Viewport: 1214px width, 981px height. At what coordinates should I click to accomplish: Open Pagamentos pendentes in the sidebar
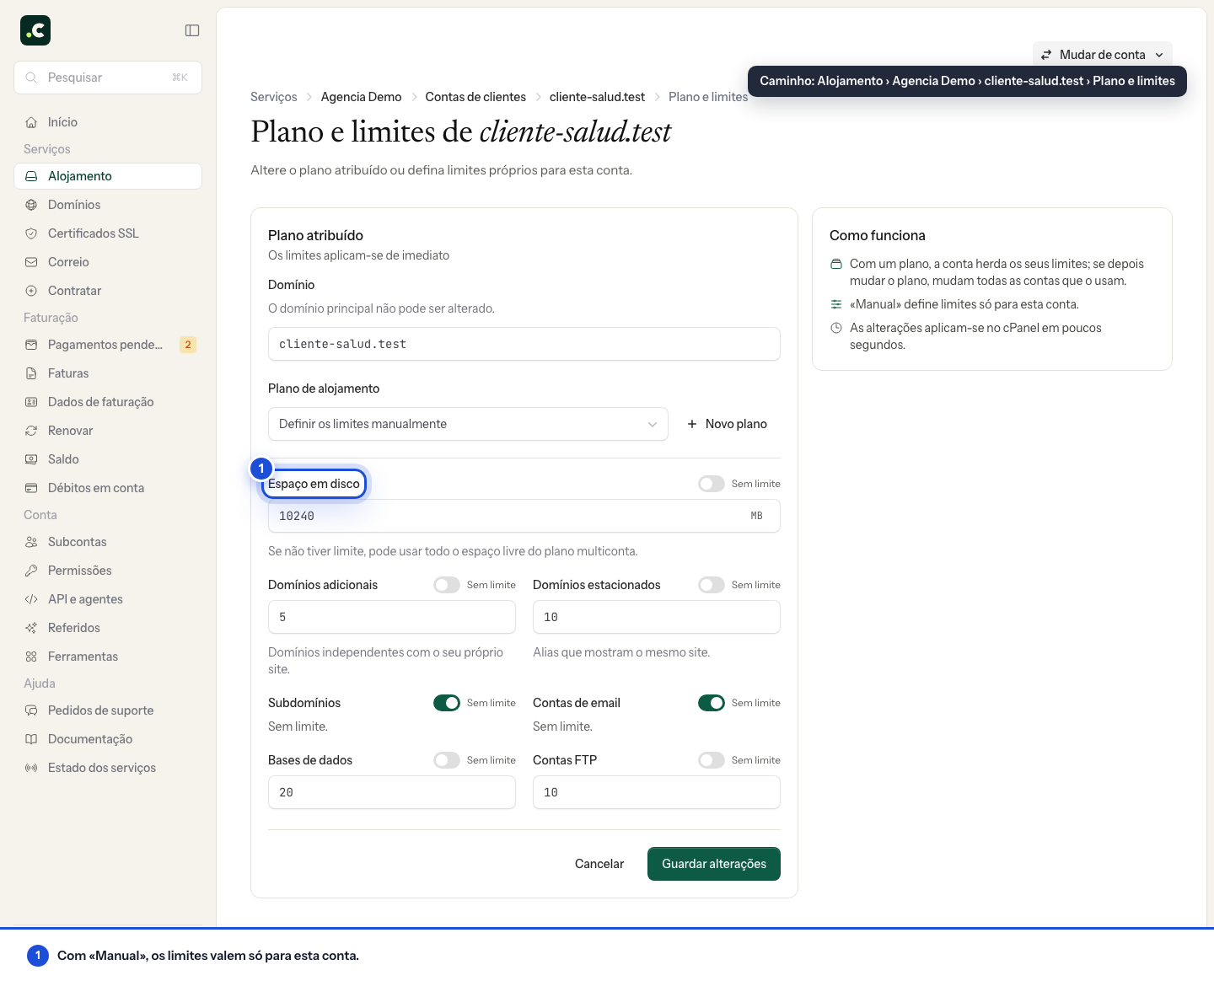coord(108,345)
